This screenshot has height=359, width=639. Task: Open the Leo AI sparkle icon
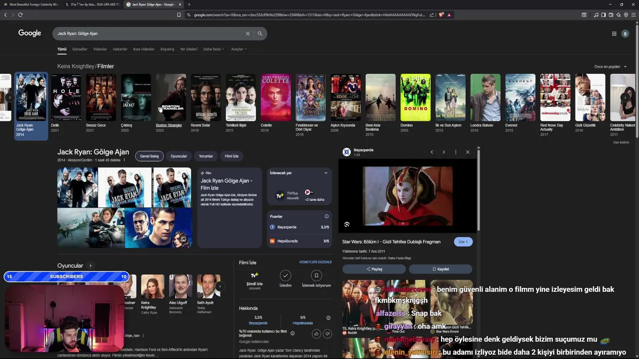pos(619,15)
